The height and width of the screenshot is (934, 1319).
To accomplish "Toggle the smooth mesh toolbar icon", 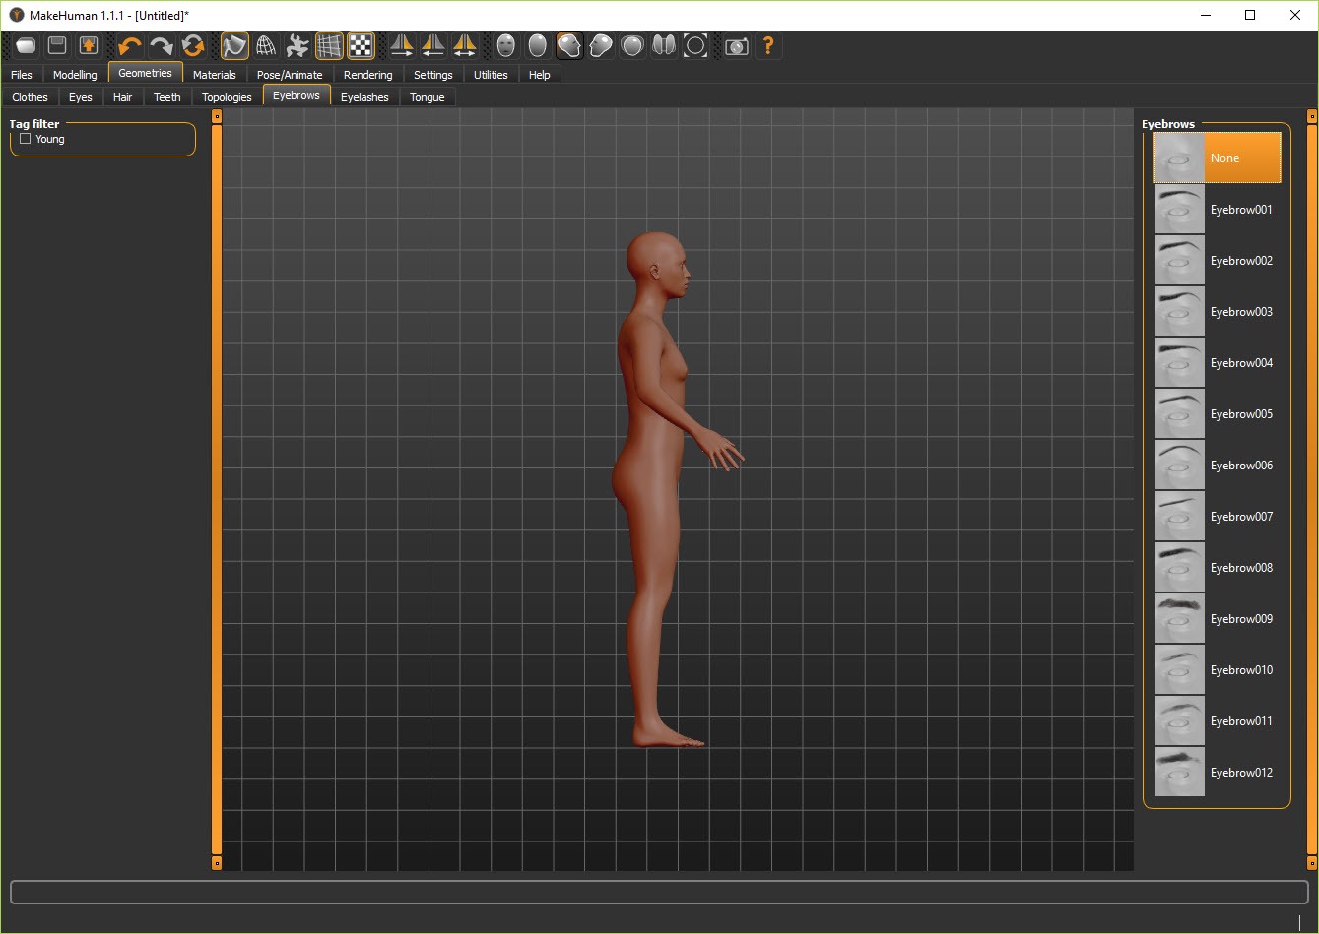I will (234, 45).
